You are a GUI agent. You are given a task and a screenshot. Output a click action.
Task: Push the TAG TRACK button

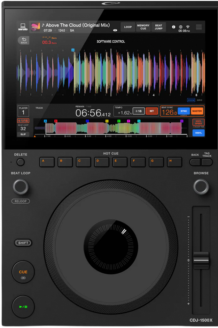[207, 162]
